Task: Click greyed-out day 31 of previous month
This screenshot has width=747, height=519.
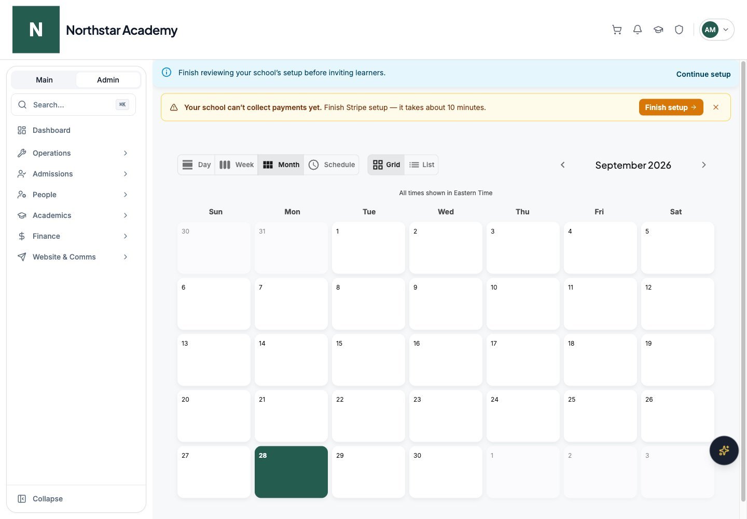Action: 291,248
